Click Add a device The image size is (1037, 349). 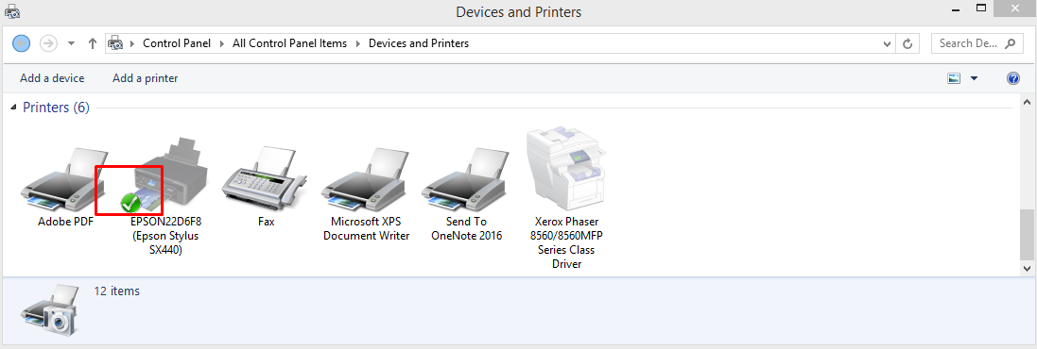pos(52,78)
